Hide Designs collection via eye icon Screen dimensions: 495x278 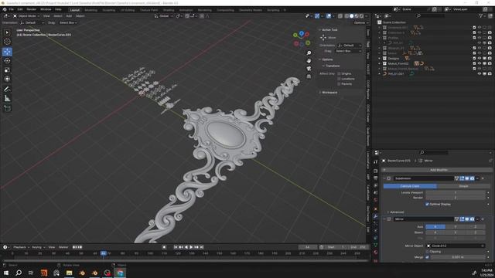point(480,59)
